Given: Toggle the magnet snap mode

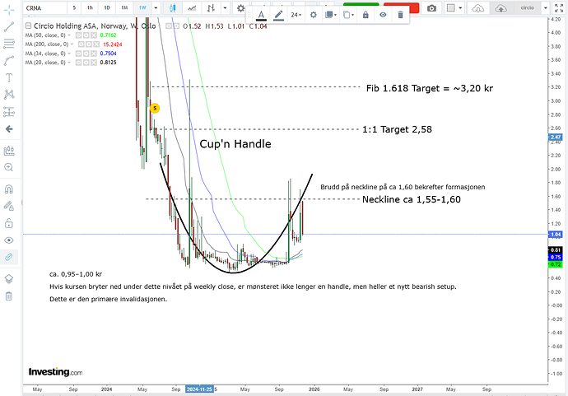Looking at the screenshot, I should point(9,189).
